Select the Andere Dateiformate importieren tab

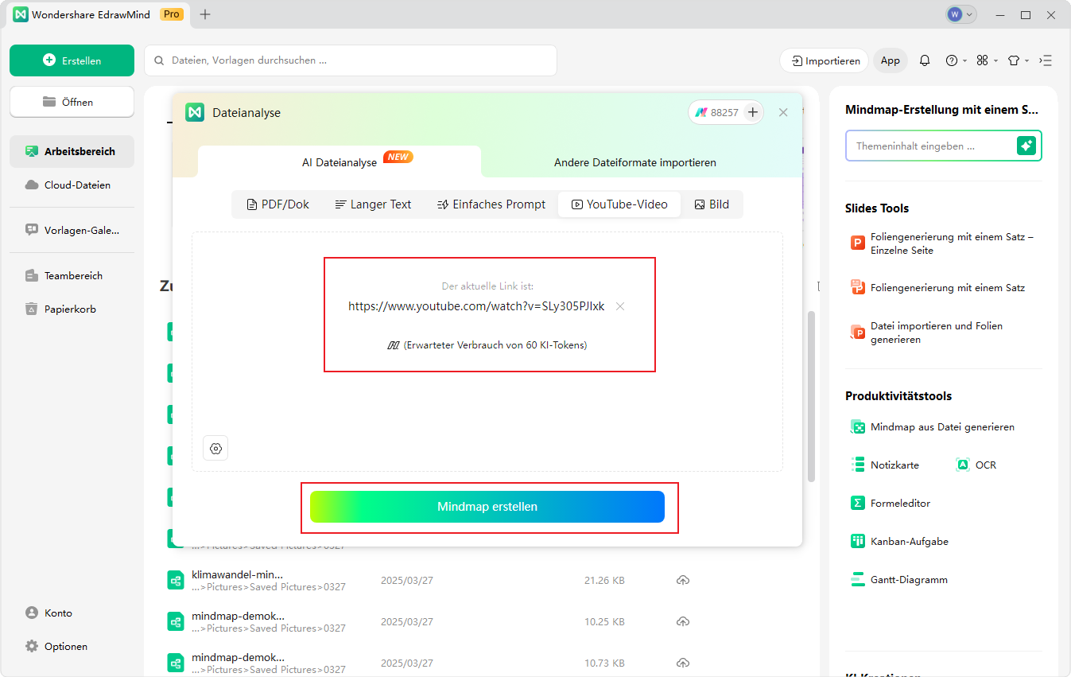pos(634,162)
